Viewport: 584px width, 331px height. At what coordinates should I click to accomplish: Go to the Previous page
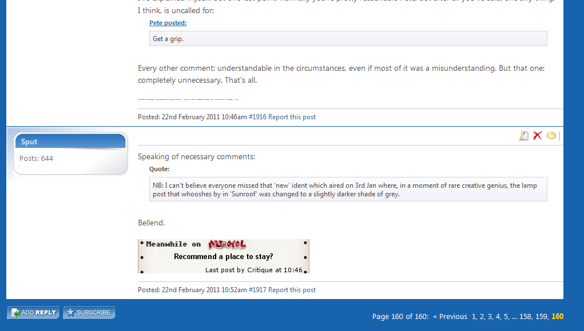tap(450, 317)
